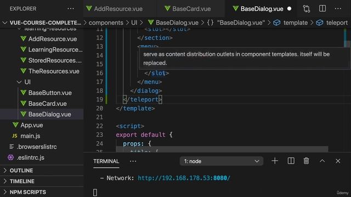The width and height of the screenshot is (351, 197).
Task: Click the Vue icon on BaseCard.vue tab
Action: click(x=167, y=9)
